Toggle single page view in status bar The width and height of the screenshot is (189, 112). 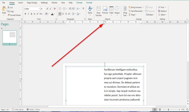pos(154,110)
